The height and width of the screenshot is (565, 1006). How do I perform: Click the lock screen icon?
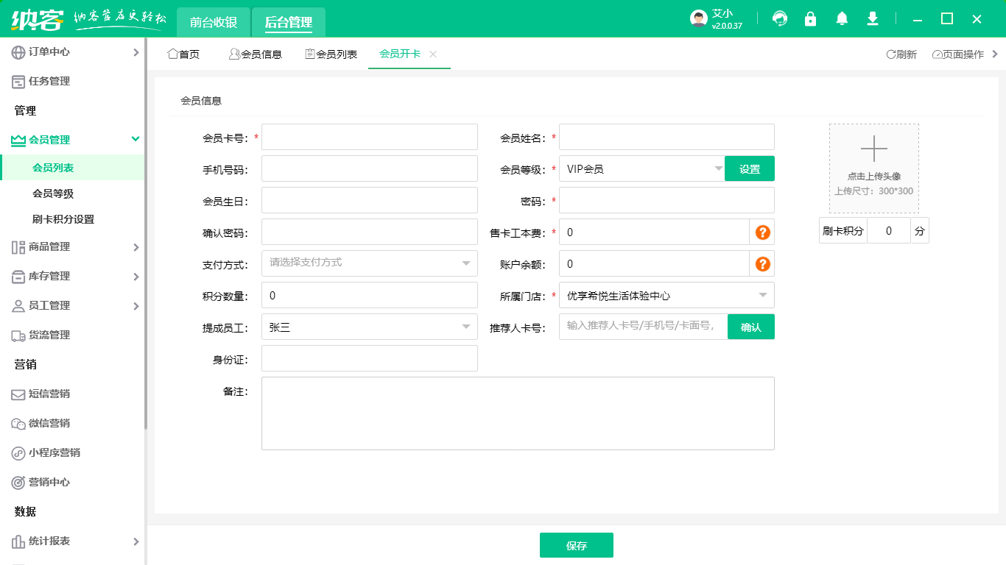point(811,19)
